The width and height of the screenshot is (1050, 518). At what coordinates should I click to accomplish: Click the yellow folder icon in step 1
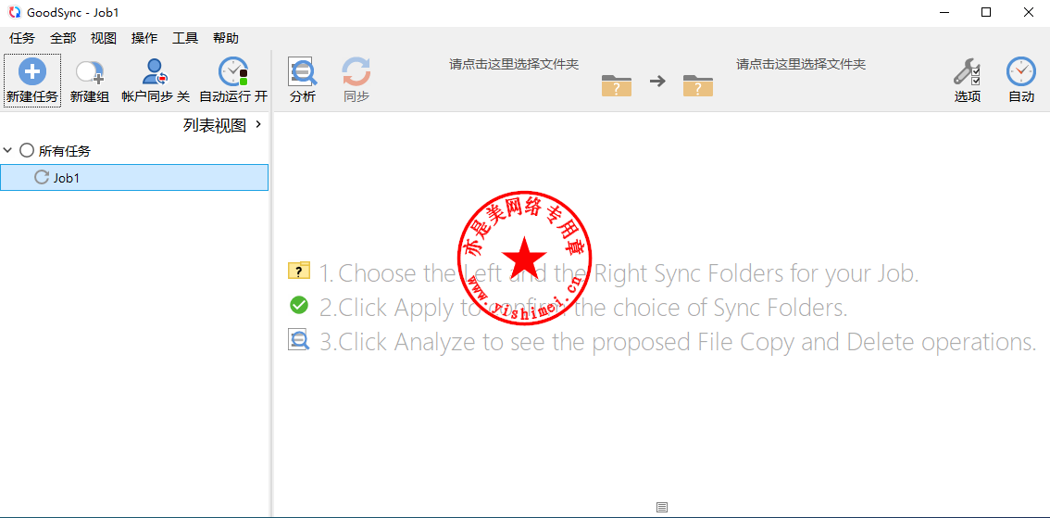(299, 270)
